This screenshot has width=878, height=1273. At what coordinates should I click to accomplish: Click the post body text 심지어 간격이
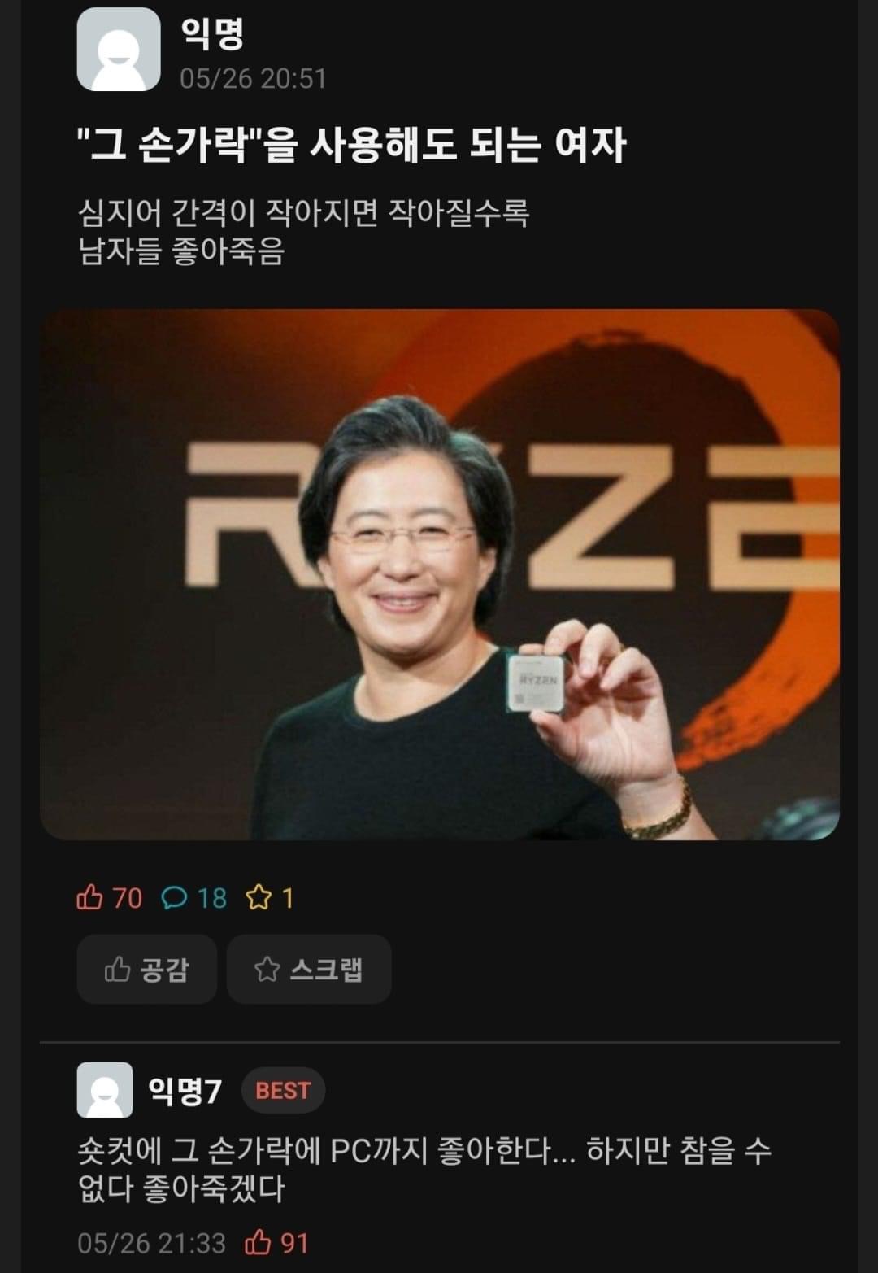pyautogui.click(x=303, y=232)
